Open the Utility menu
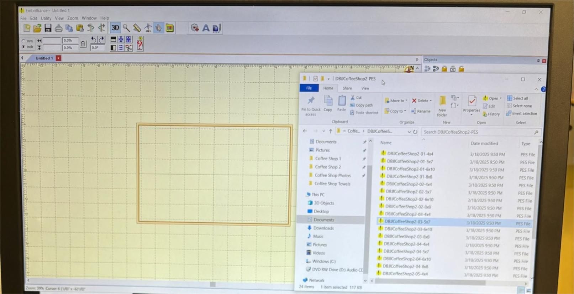The width and height of the screenshot is (574, 294). [46, 18]
